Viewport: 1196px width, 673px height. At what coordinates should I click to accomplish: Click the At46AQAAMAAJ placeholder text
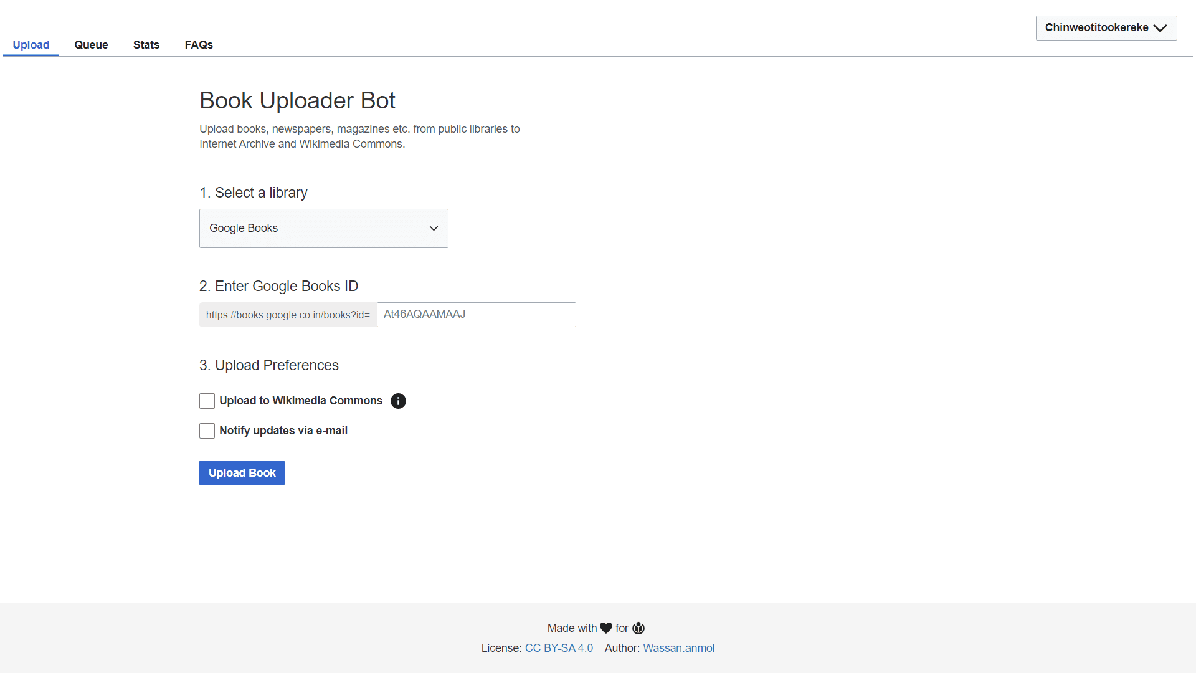[424, 314]
